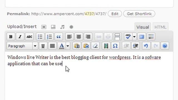
Task: Insert embedded media film icon
Action: tap(106, 46)
